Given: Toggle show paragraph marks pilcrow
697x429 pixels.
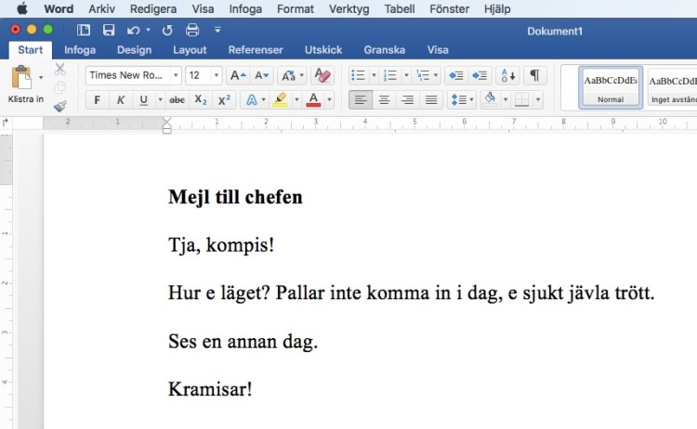Looking at the screenshot, I should click(534, 75).
